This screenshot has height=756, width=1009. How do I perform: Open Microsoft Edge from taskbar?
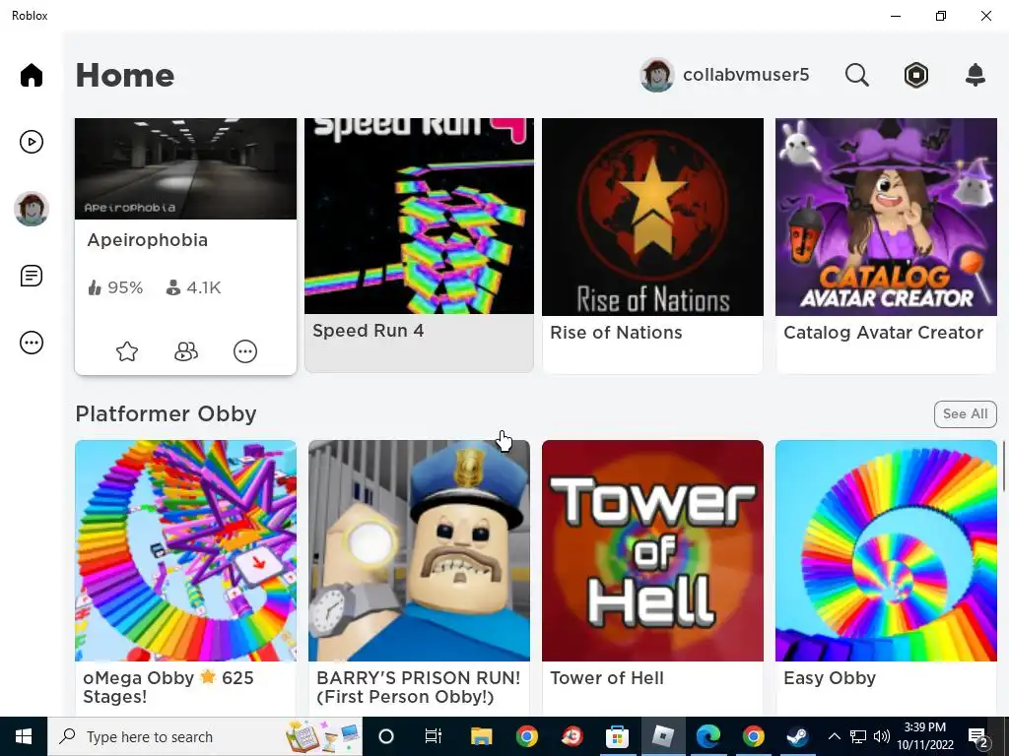708,736
